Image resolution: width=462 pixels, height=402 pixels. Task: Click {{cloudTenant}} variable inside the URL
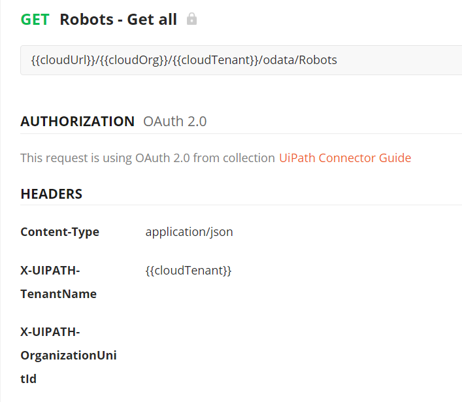215,60
